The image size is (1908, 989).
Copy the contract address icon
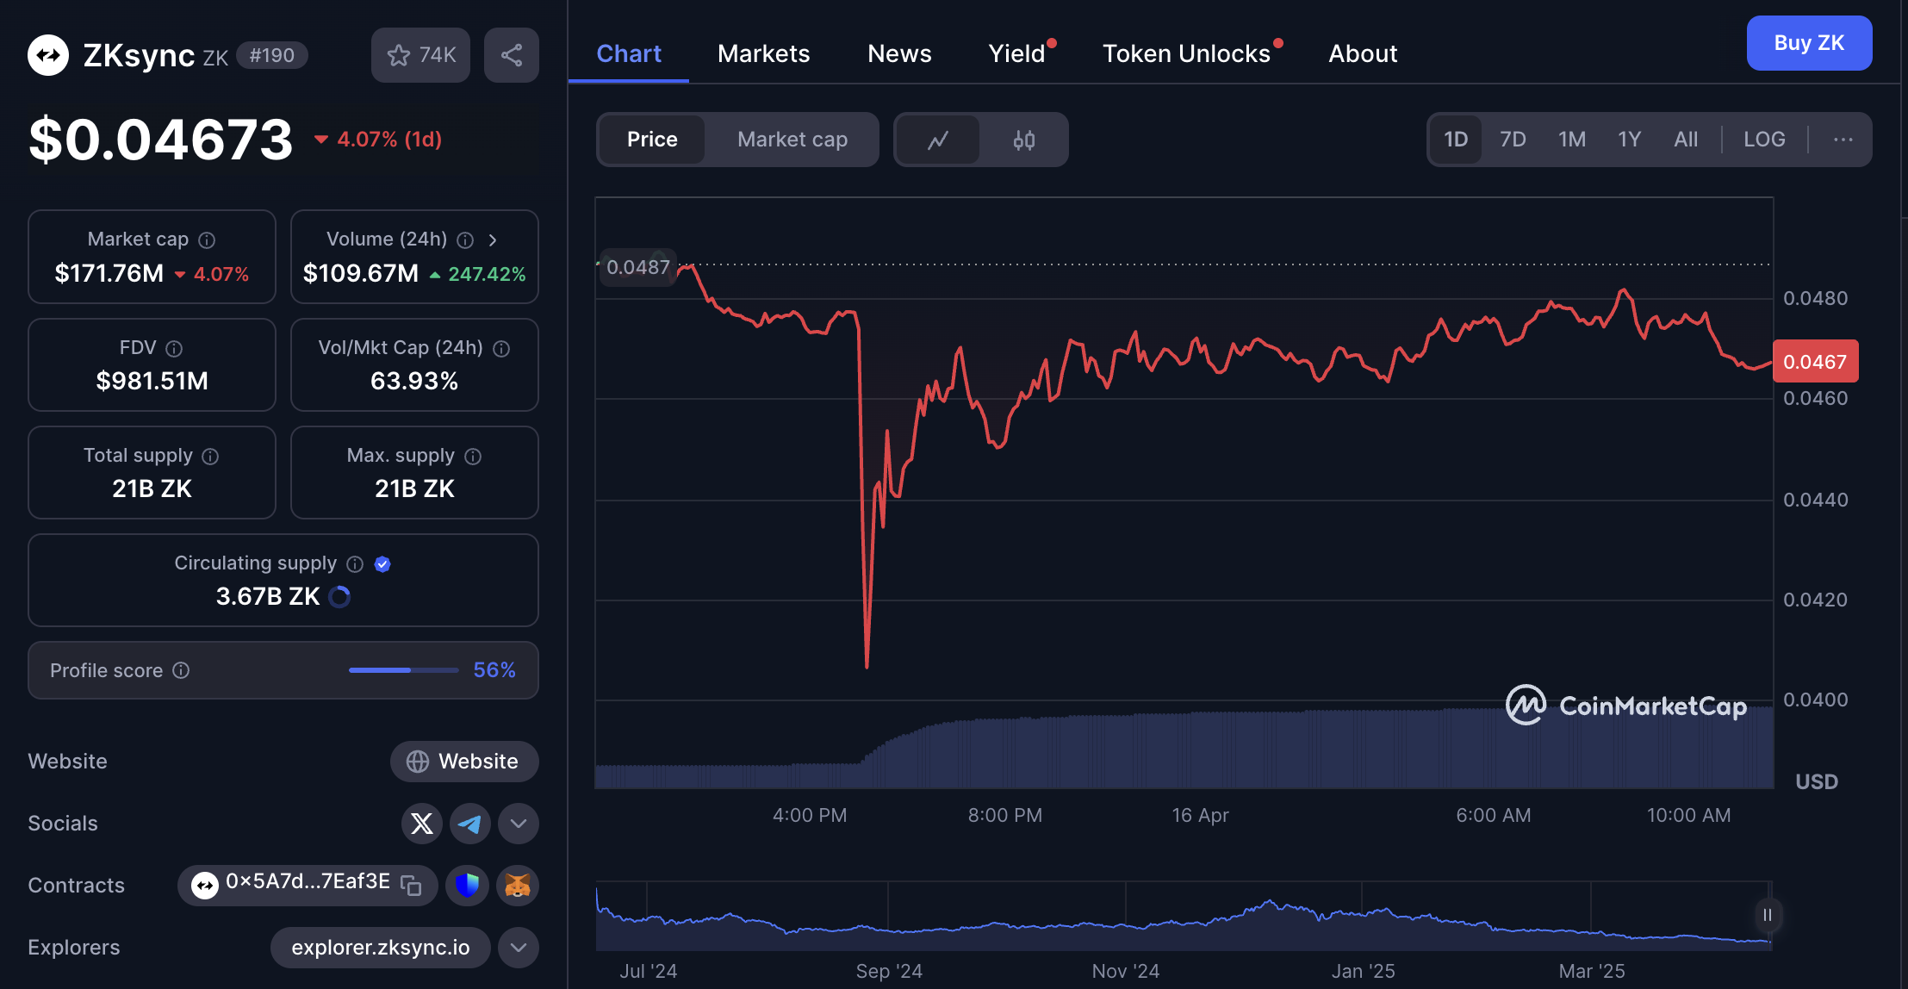pos(412,885)
